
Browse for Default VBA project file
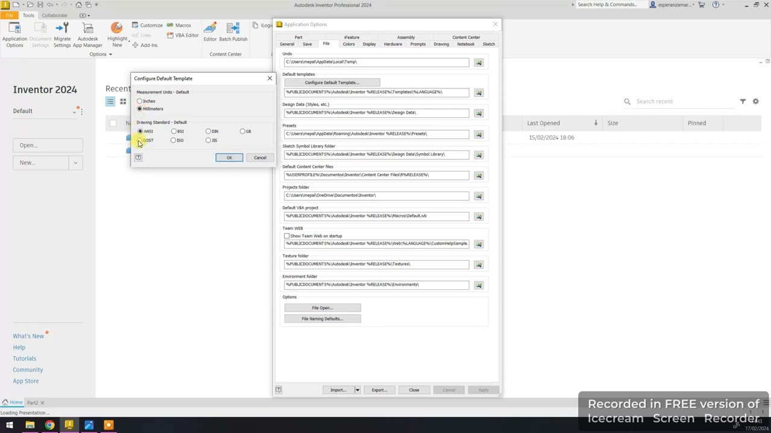(x=478, y=216)
